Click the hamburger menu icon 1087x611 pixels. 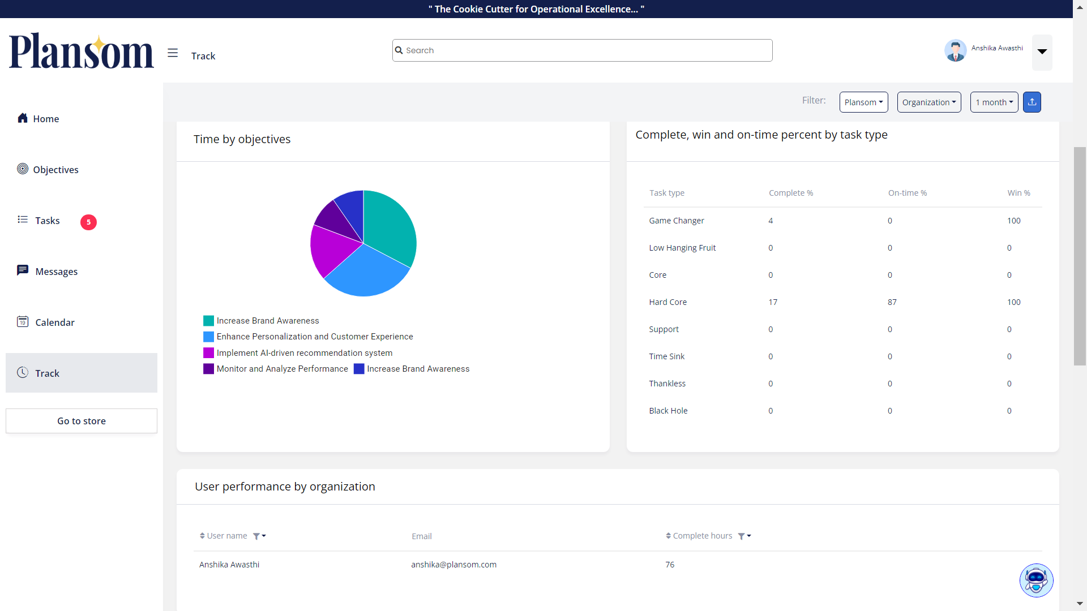(x=173, y=53)
